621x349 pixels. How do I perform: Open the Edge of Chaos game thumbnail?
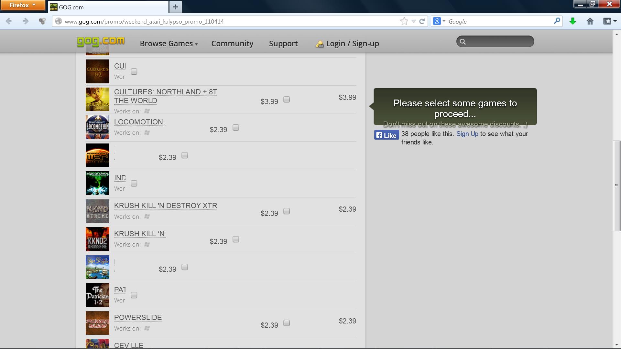point(97,183)
